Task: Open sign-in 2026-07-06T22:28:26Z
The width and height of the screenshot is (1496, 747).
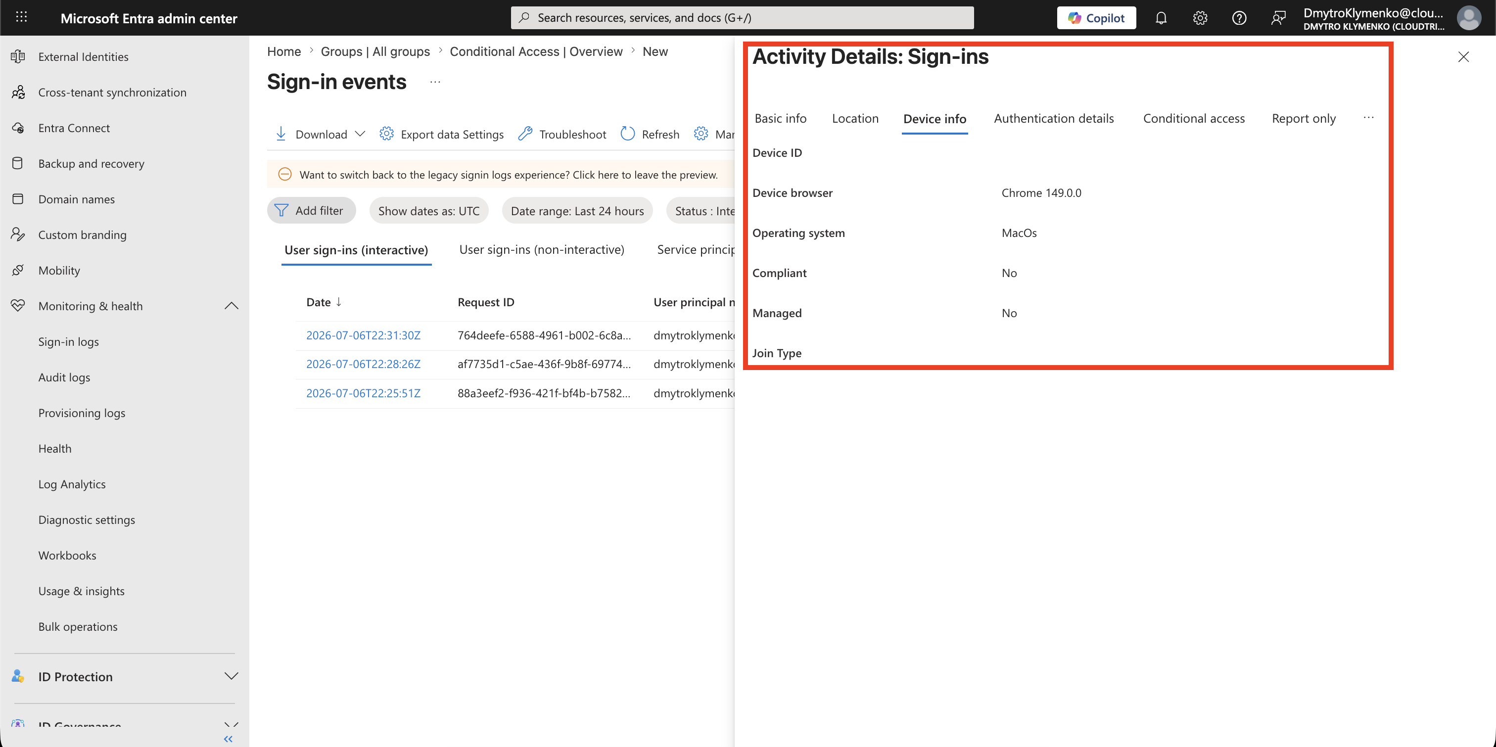Action: coord(363,364)
